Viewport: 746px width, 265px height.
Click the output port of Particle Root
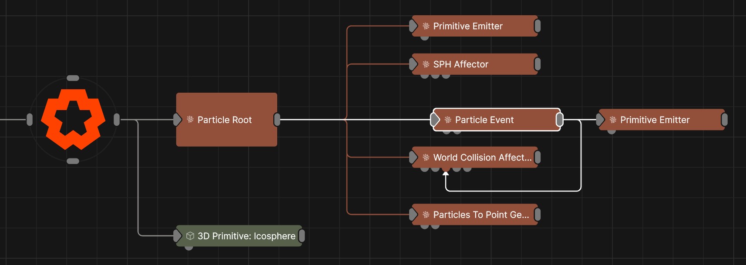click(277, 120)
